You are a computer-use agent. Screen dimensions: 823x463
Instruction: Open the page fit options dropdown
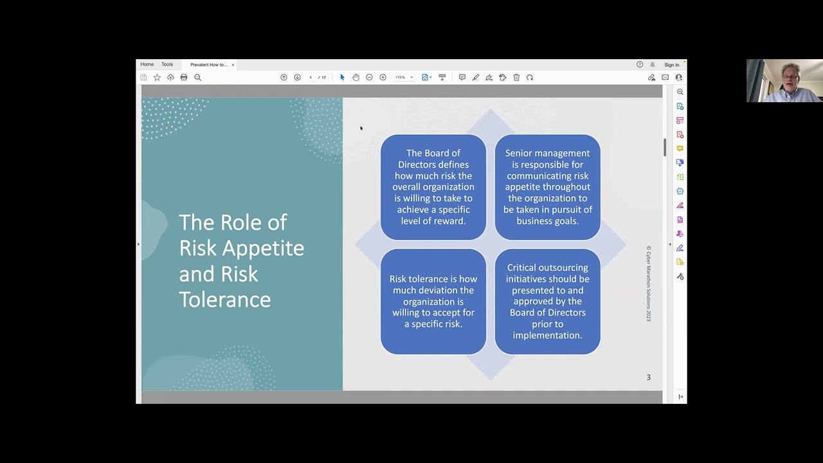pos(426,77)
